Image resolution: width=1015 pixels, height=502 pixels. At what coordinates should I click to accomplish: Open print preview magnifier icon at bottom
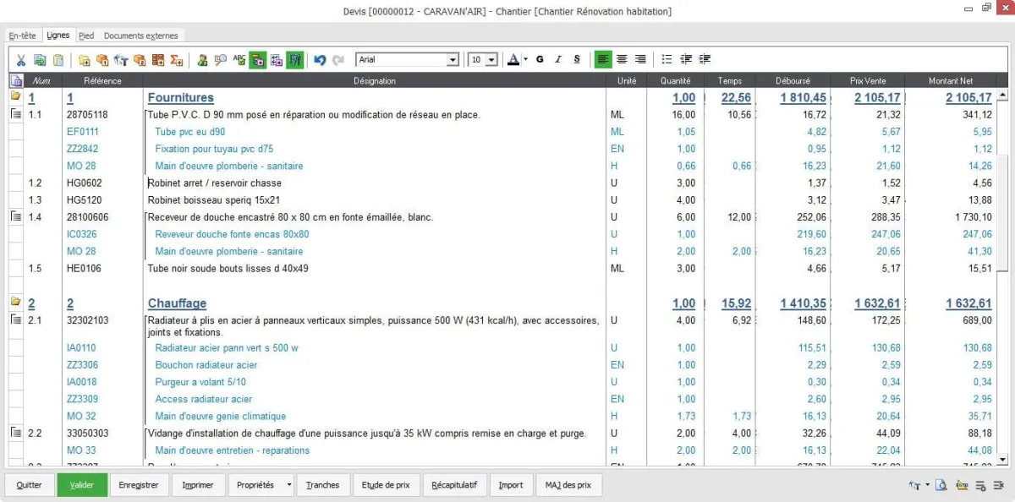coord(942,485)
